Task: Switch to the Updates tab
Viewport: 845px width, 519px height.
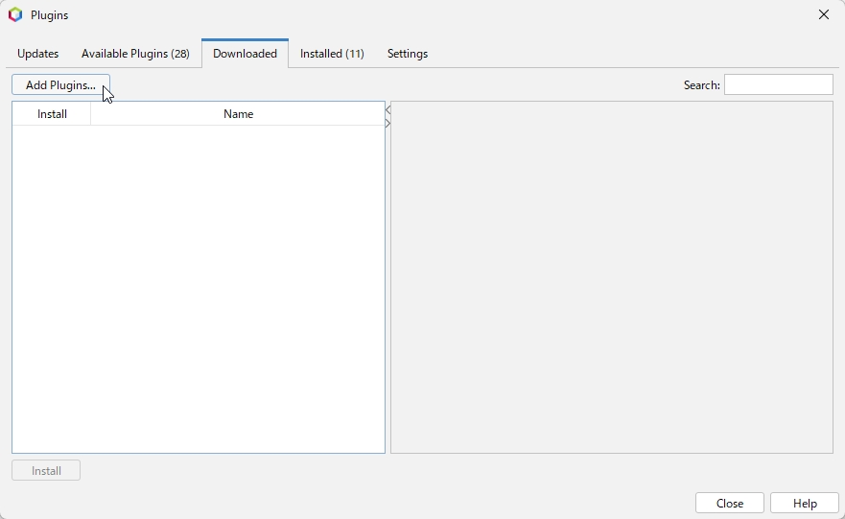Action: pyautogui.click(x=38, y=54)
